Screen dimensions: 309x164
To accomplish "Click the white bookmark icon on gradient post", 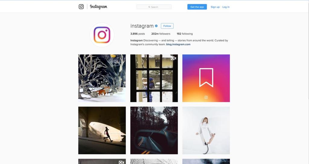I will (206, 77).
